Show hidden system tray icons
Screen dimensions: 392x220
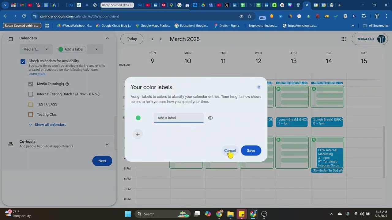(331, 214)
